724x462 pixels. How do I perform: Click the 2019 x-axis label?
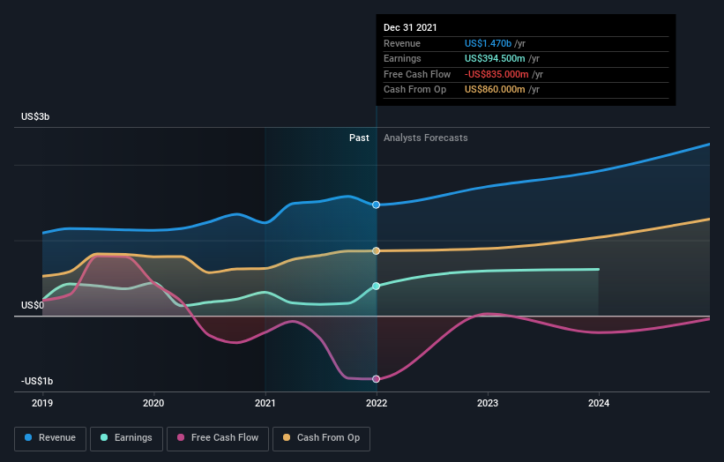tap(42, 404)
